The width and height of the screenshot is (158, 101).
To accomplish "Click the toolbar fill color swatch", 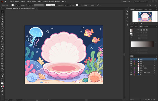I will (x=2, y=83).
